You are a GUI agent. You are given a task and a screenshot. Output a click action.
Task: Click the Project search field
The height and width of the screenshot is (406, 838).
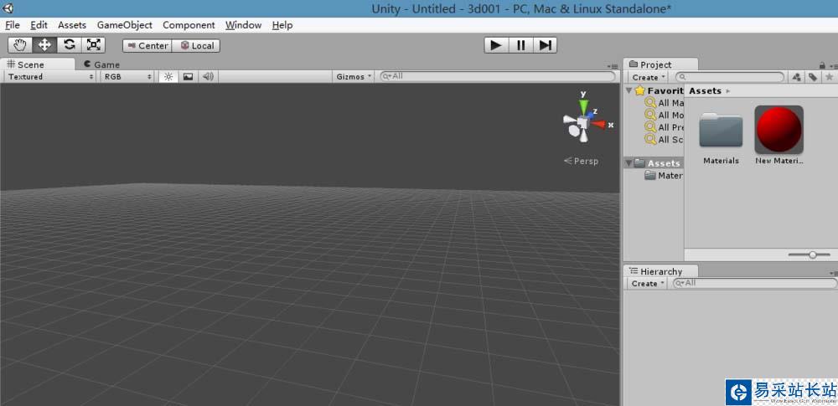[x=730, y=78]
